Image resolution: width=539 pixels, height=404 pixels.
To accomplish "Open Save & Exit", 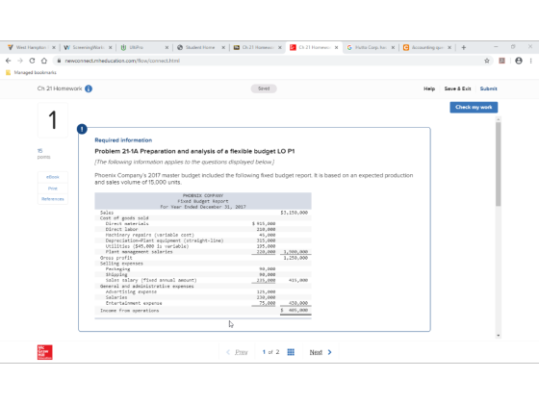I will (457, 88).
